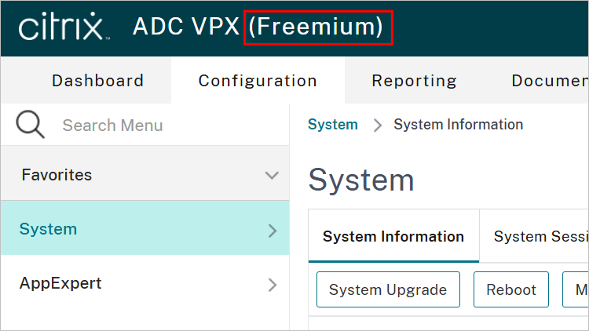This screenshot has width=589, height=331.
Task: Switch to the System Sessions sub-tab
Action: pyautogui.click(x=540, y=236)
